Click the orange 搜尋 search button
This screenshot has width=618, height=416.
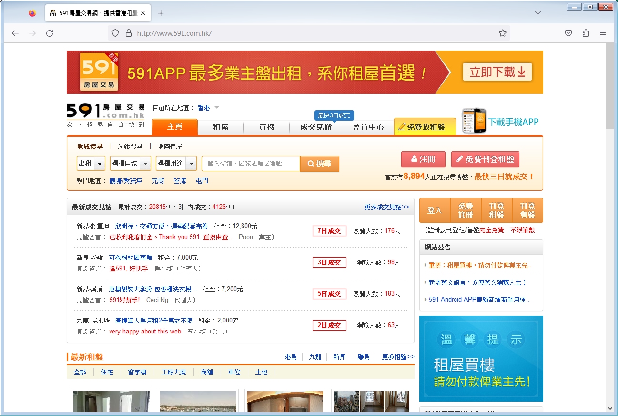(x=319, y=164)
